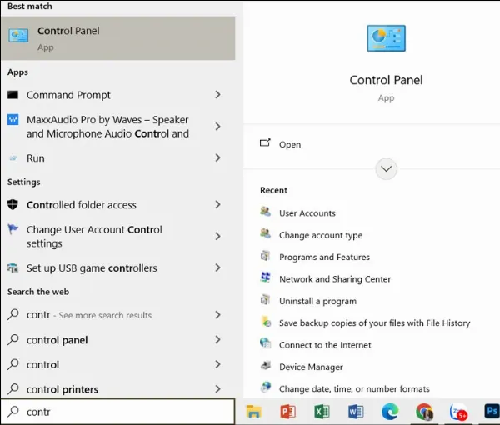Launch Word from the taskbar
The image size is (500, 425).
pos(356,411)
